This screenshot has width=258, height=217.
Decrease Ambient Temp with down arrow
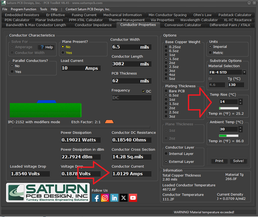[241, 131]
